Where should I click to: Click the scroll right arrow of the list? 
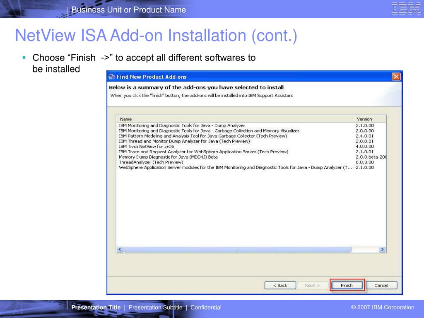(x=382, y=249)
